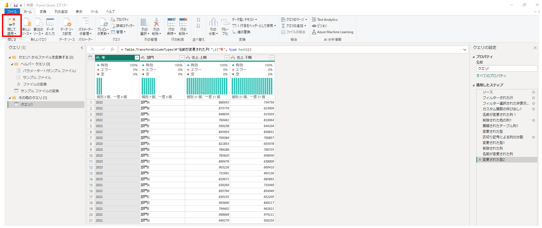Click 1行目をヘッダーとして使用
542x228 pixels.
point(254,26)
